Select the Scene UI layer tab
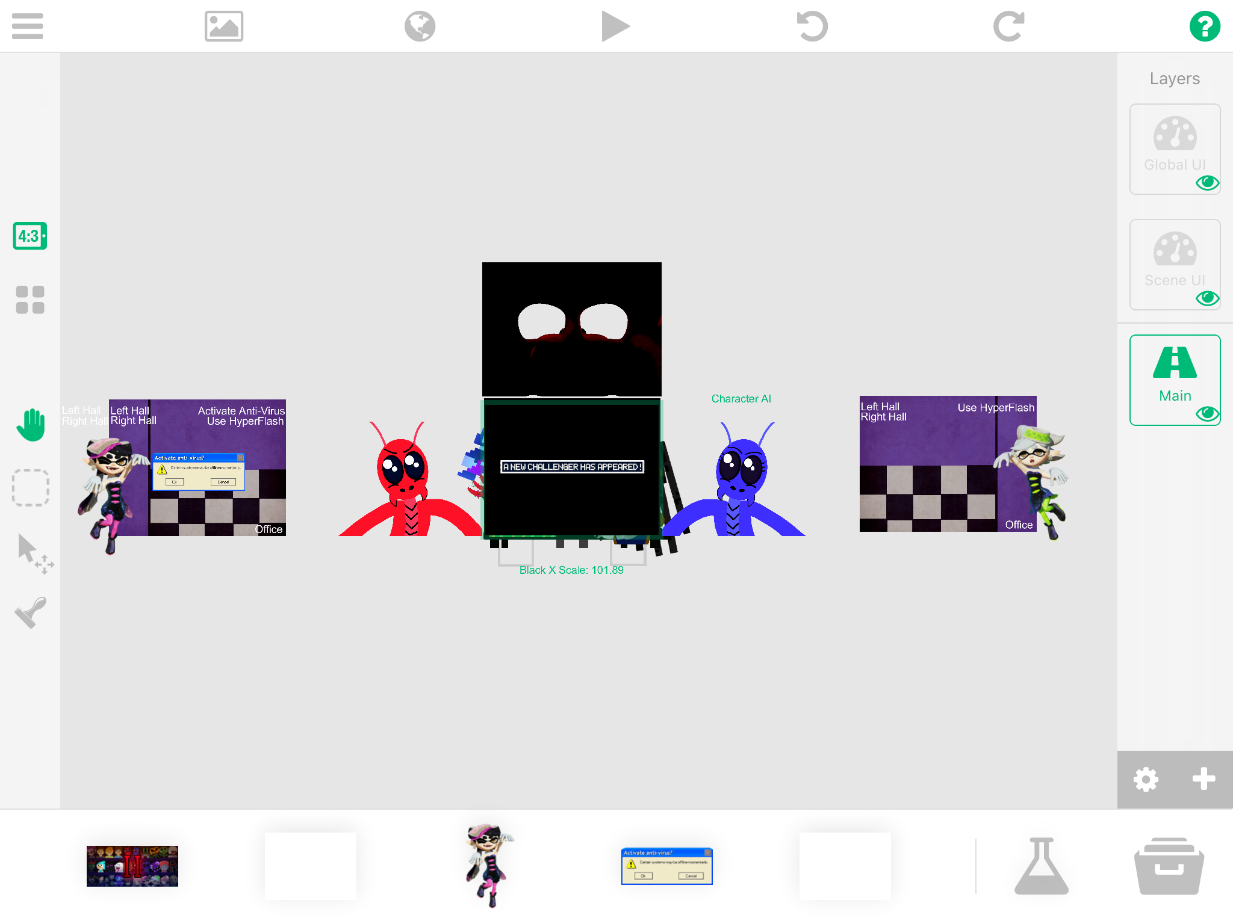Screen dimensions: 1233x924 tap(1174, 259)
